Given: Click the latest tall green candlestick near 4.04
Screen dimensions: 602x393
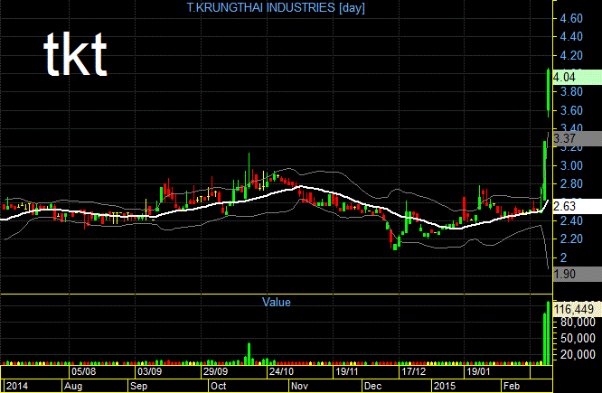Looking at the screenshot, I should pos(549,92).
